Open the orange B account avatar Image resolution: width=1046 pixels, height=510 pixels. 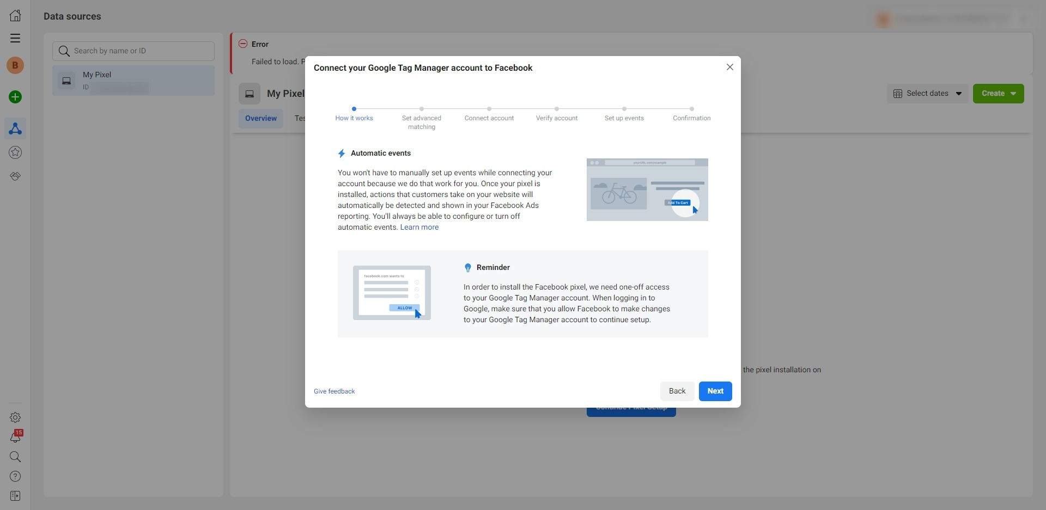point(15,65)
